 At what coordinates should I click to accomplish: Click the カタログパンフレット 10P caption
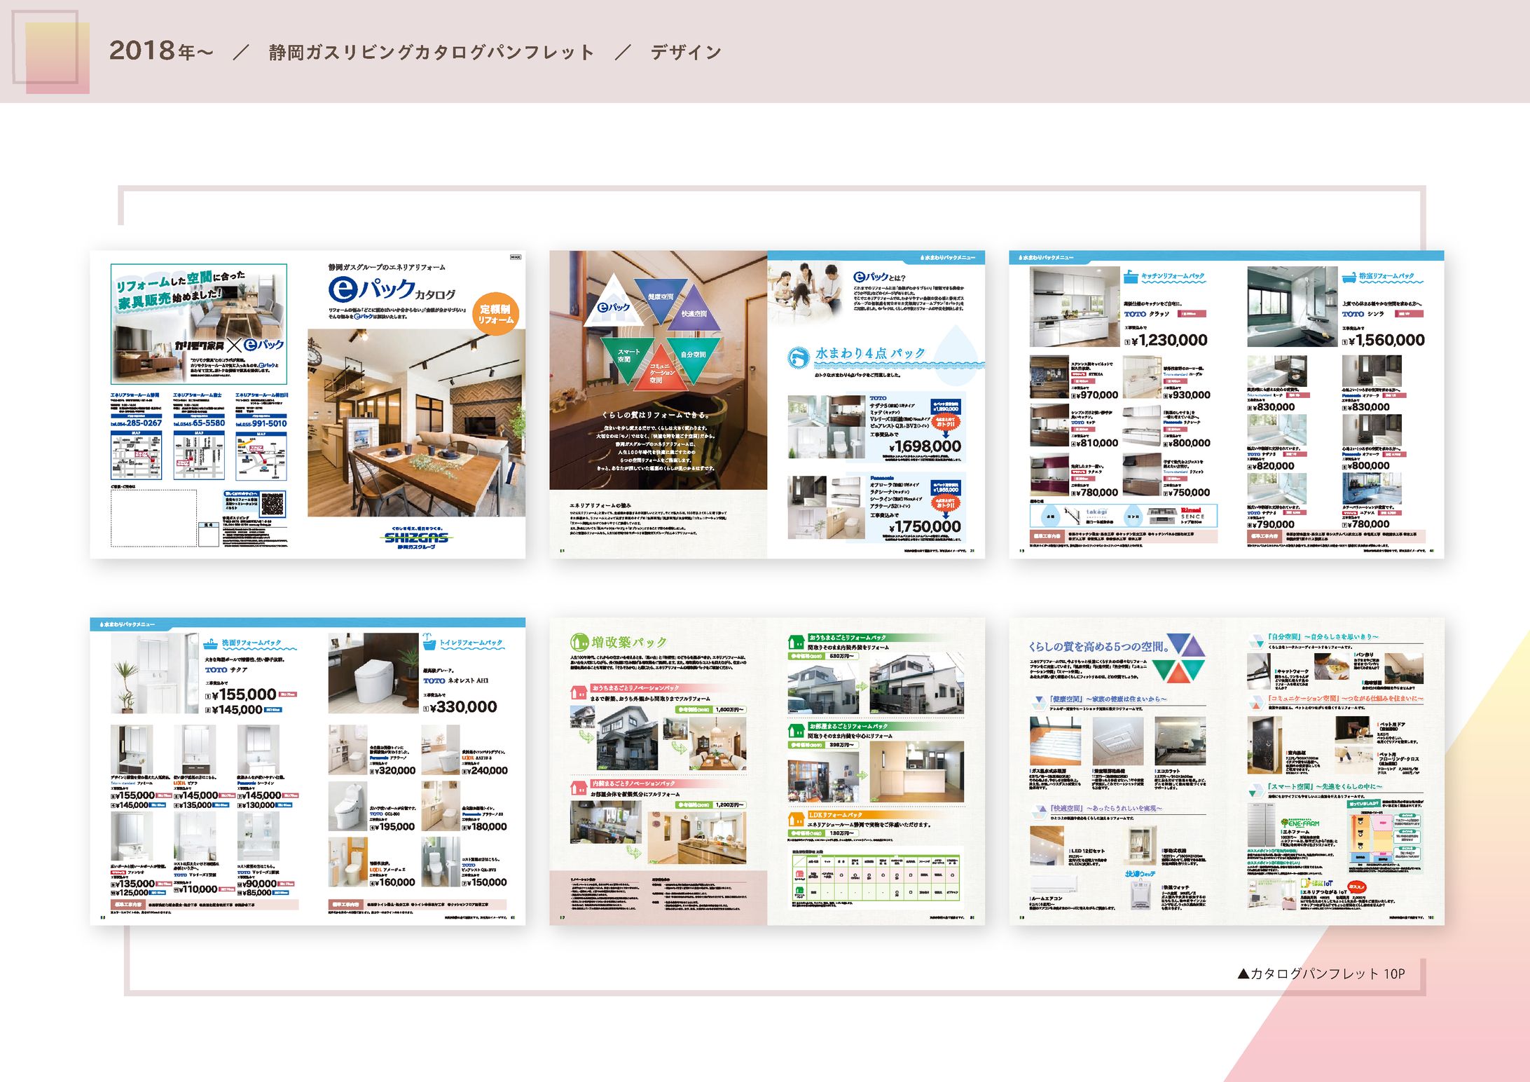pyautogui.click(x=1321, y=973)
